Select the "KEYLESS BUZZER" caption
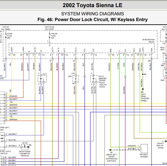Screen dimensions: 167x166 coord(144,156)
